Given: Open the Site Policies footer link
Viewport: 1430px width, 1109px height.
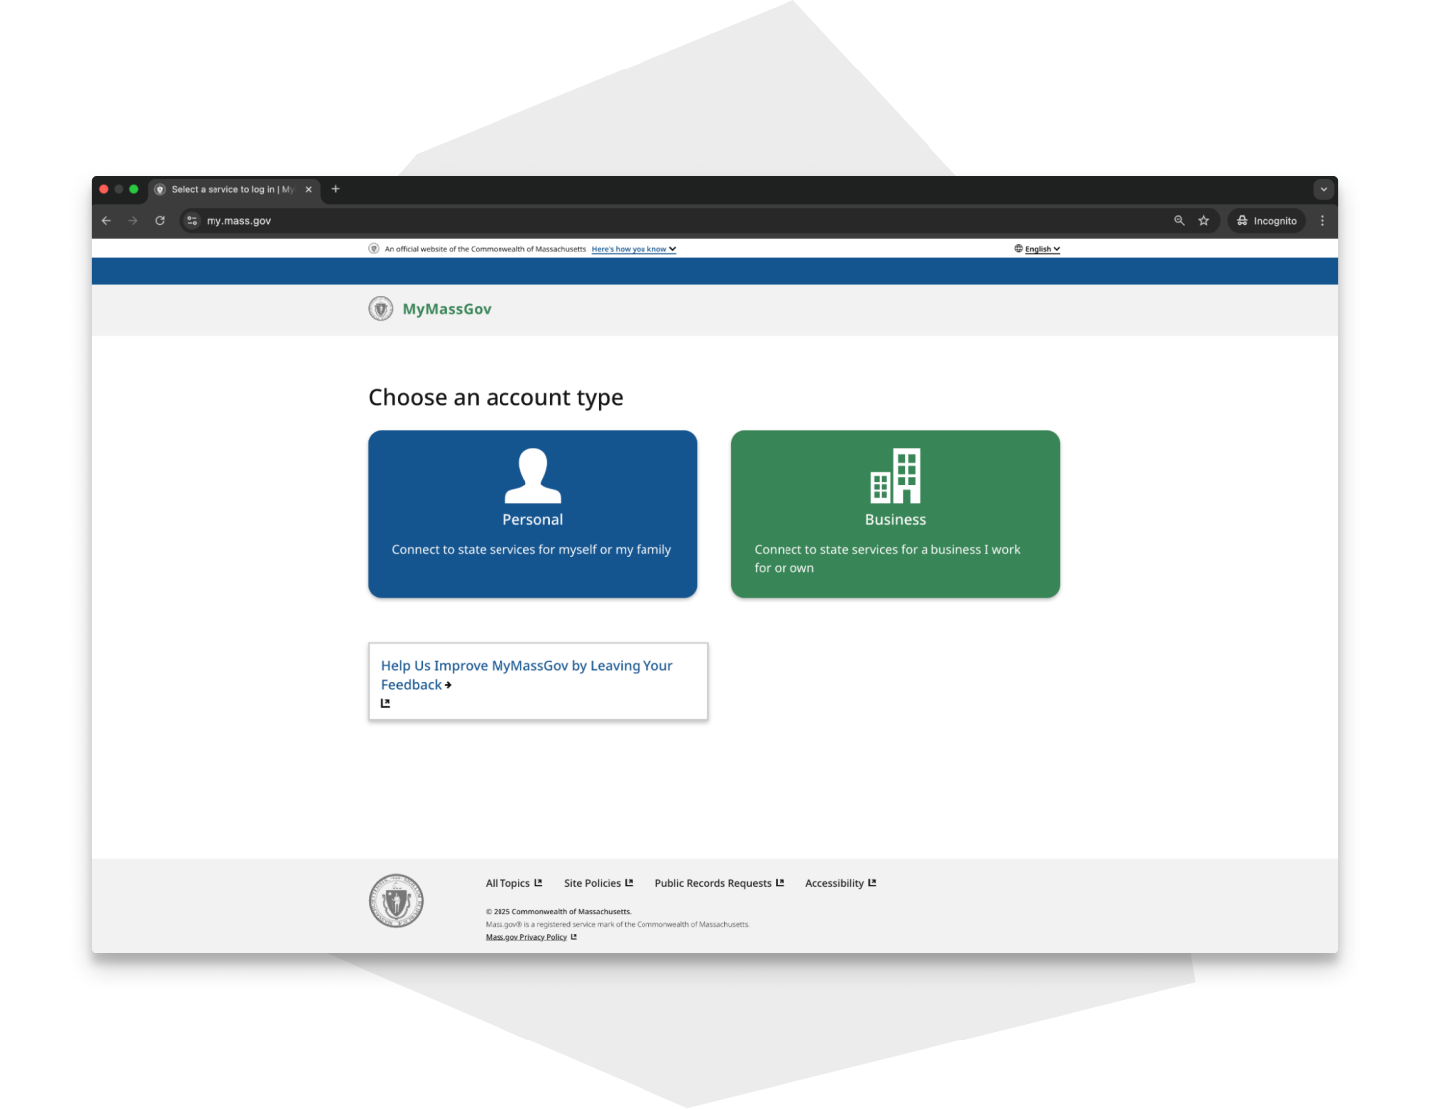Looking at the screenshot, I should tap(598, 883).
